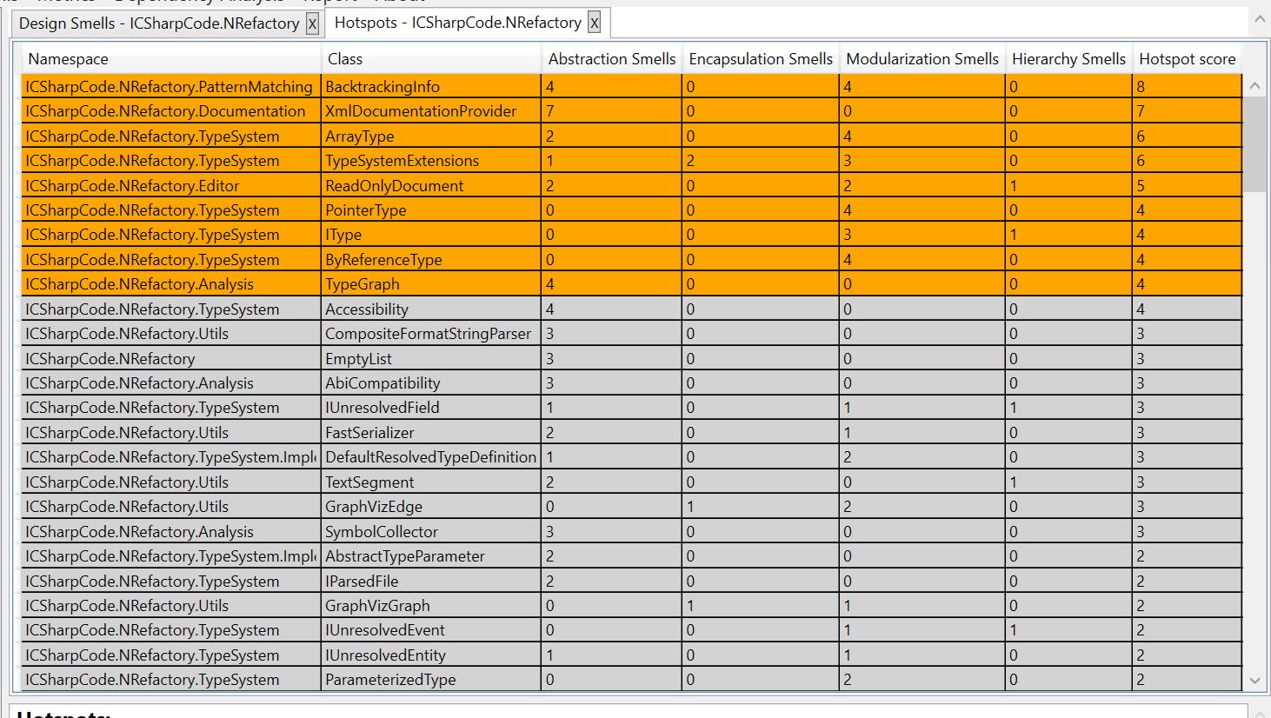Screen dimensions: 1271x718
Task: Click encapsulation smells value for GraphVizEdge
Action: tap(761, 507)
